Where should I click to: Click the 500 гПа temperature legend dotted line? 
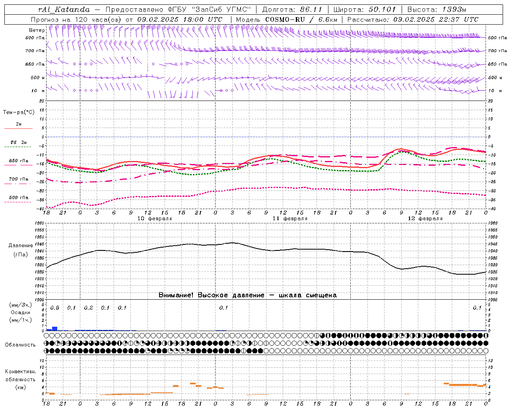pyautogui.click(x=17, y=202)
